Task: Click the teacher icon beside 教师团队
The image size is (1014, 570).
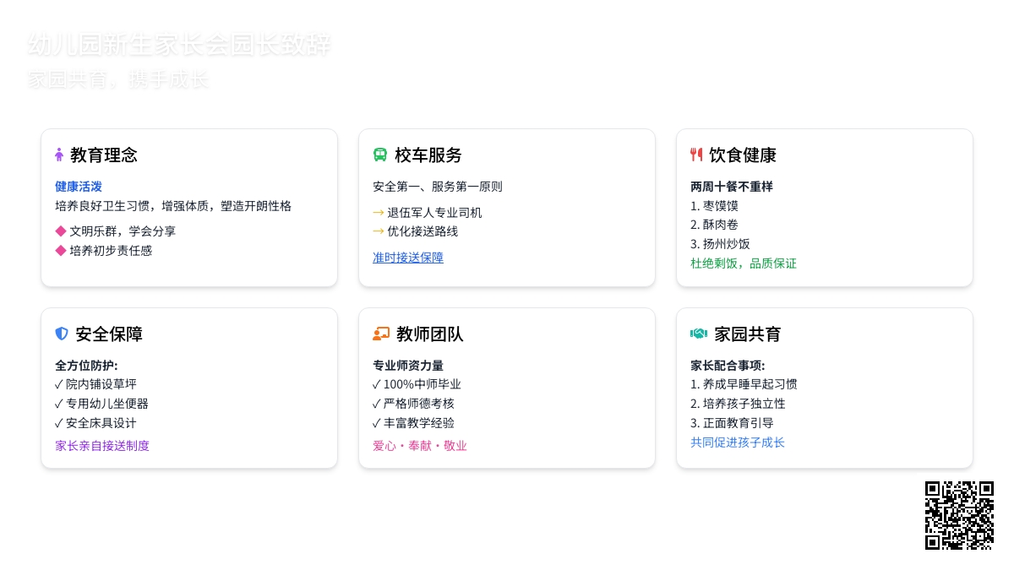Action: point(381,334)
